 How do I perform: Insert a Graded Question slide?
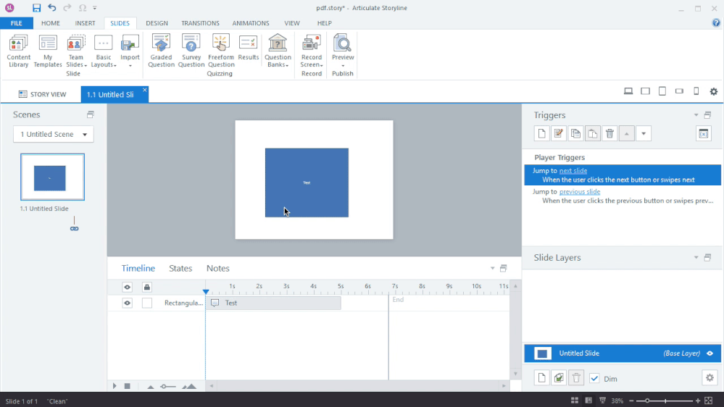(x=161, y=51)
